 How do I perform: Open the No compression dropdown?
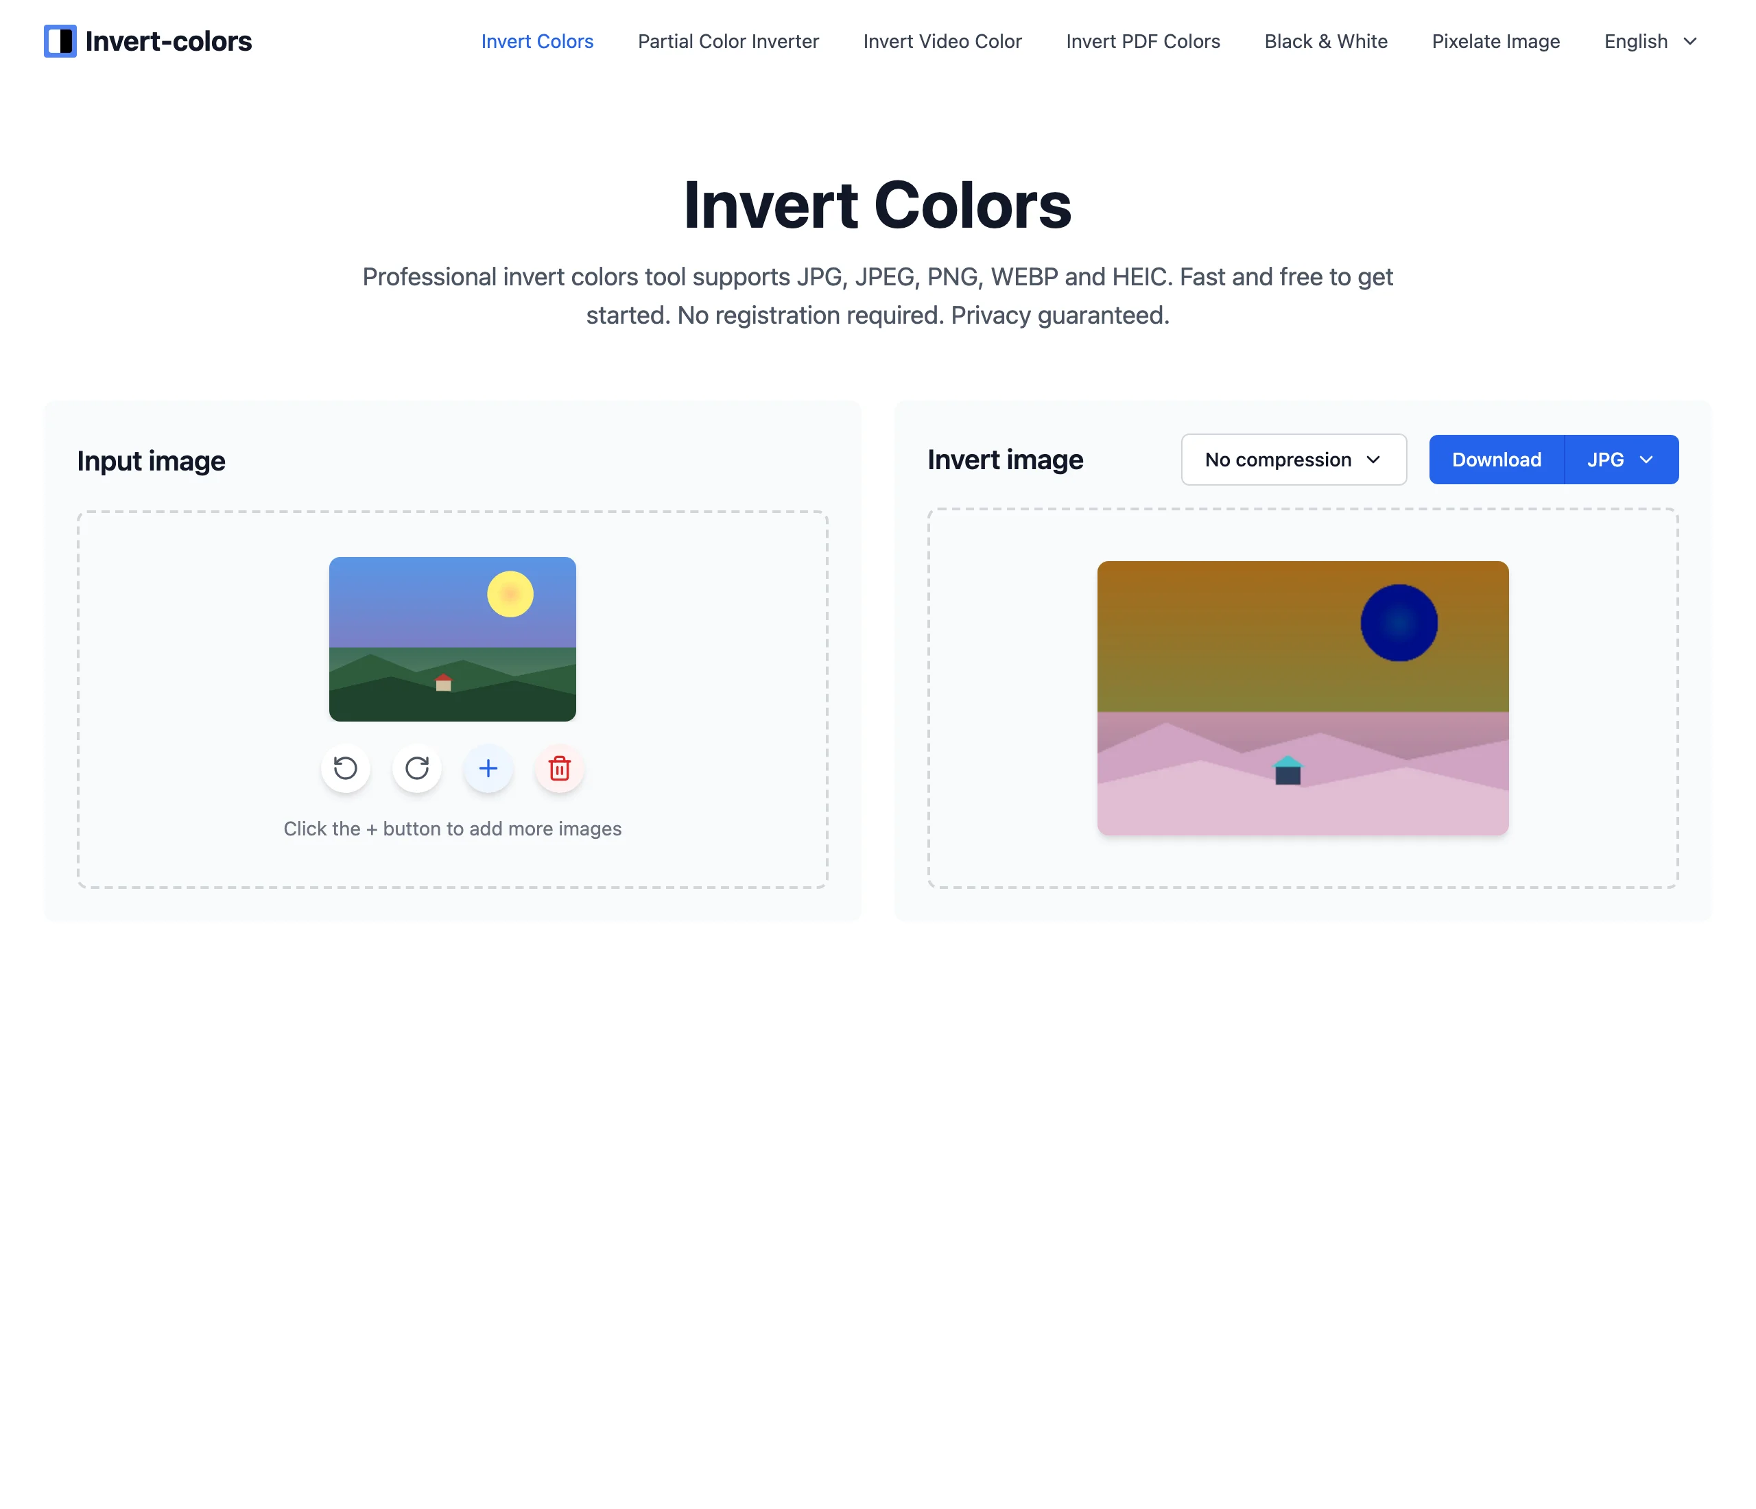[1294, 460]
